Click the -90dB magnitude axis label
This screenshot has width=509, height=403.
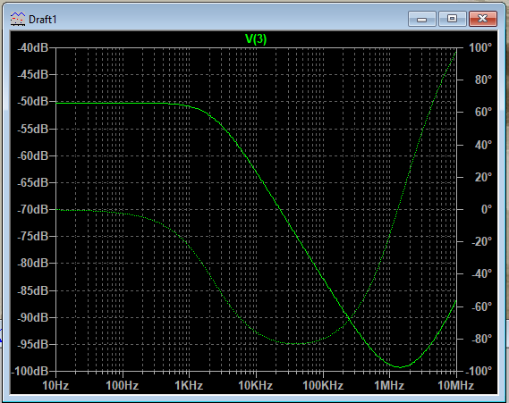pyautogui.click(x=32, y=317)
